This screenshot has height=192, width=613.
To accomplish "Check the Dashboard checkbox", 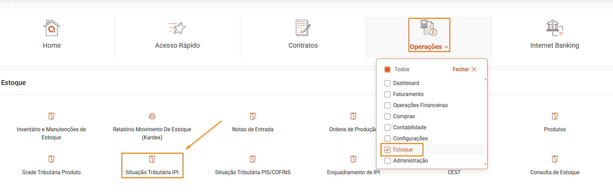I will coord(387,83).
